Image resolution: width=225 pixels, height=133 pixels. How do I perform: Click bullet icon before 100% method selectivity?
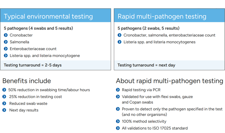point(118,121)
